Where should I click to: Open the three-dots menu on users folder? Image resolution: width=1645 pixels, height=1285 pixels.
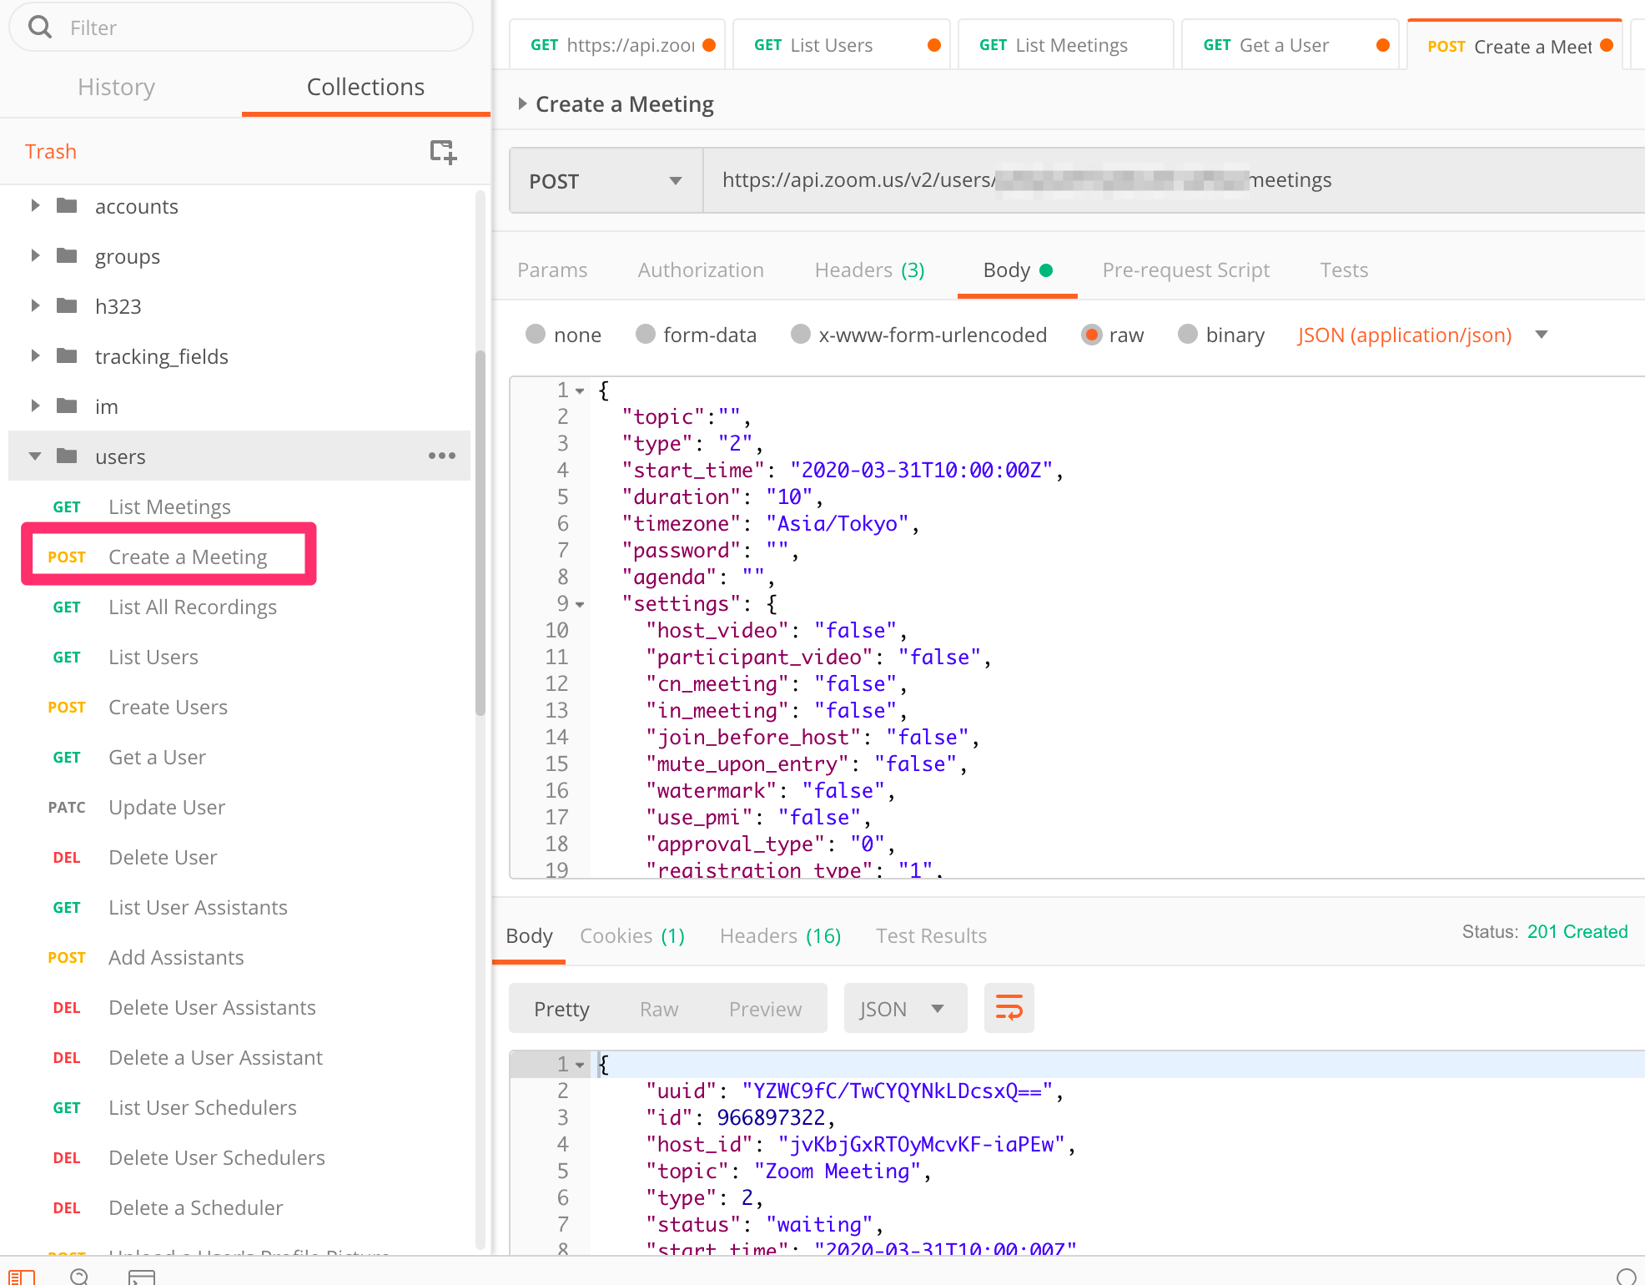pyautogui.click(x=441, y=456)
